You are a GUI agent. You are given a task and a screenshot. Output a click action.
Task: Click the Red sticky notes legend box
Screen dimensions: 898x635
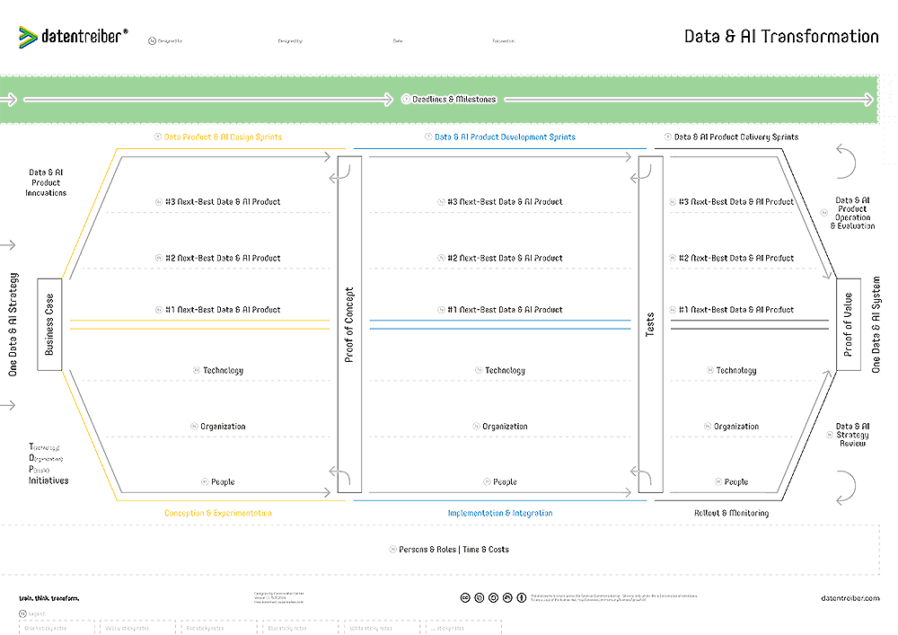tap(219, 628)
